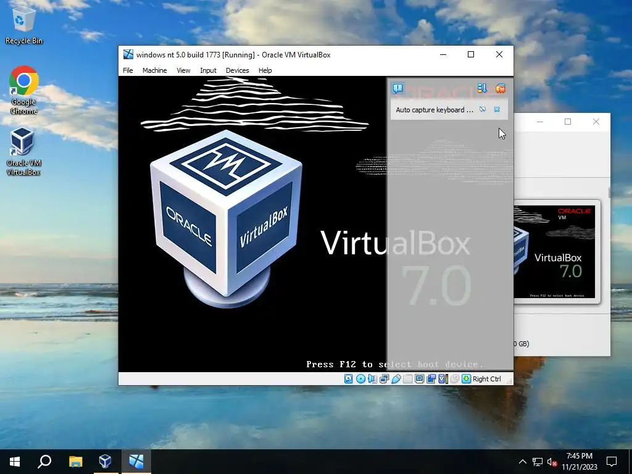632x474 pixels.
Task: Minimize the background VirtualBox Manager window
Action: click(x=539, y=122)
